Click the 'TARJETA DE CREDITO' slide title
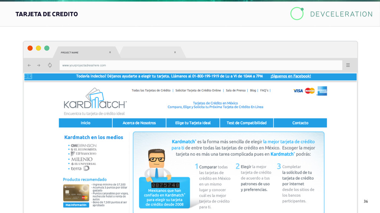Viewport: 380px width, 213px height. (x=47, y=14)
